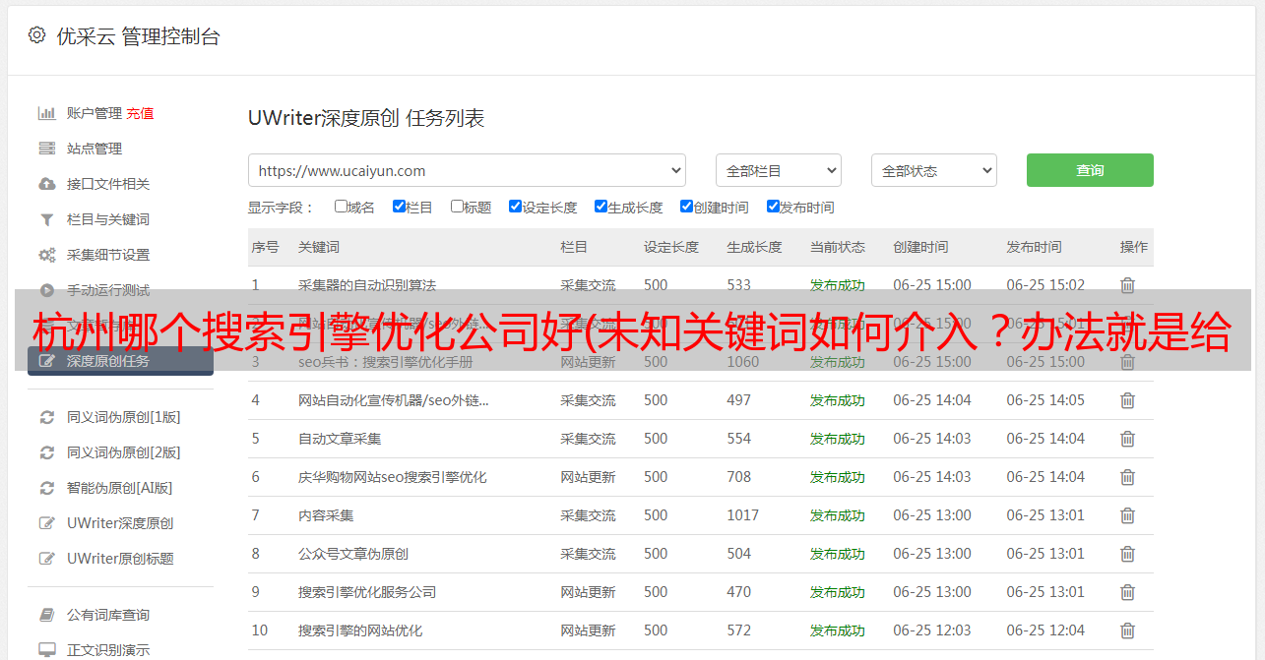Enable the 域名 display field checkbox
1265x660 pixels.
point(341,207)
